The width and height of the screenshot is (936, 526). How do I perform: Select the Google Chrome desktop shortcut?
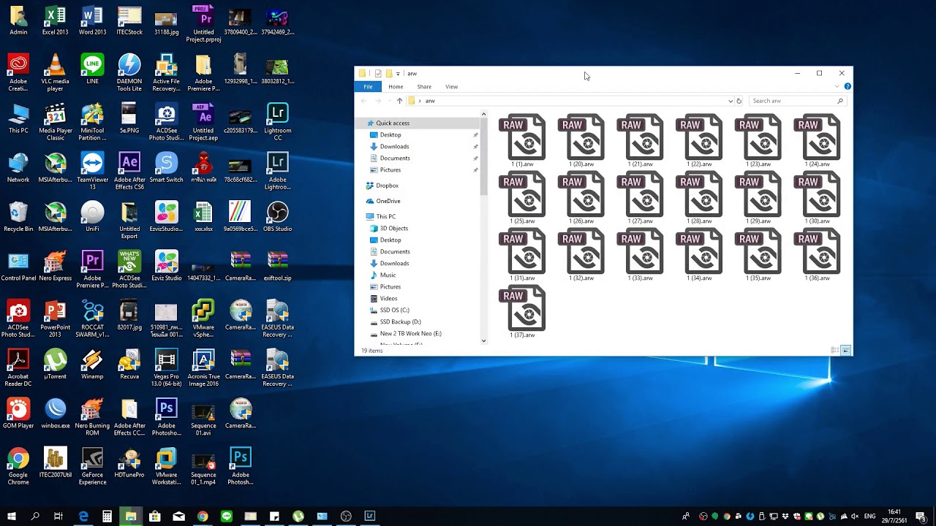click(x=18, y=466)
